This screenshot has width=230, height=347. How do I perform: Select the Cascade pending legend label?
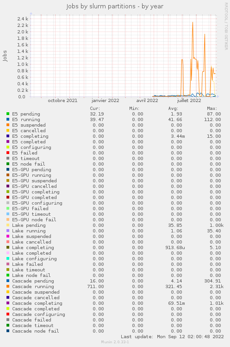[x=33, y=281]
